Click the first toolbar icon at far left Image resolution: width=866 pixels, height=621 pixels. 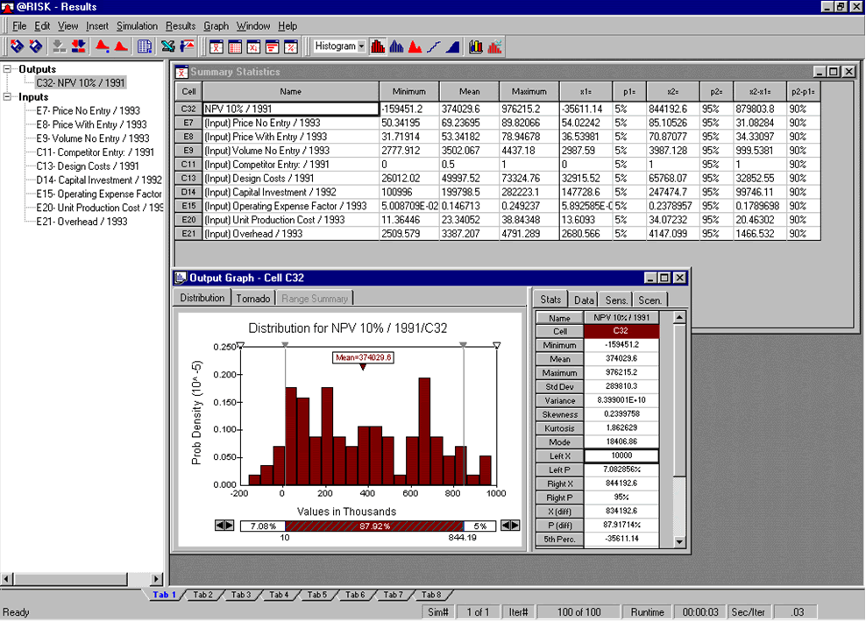pyautogui.click(x=15, y=46)
